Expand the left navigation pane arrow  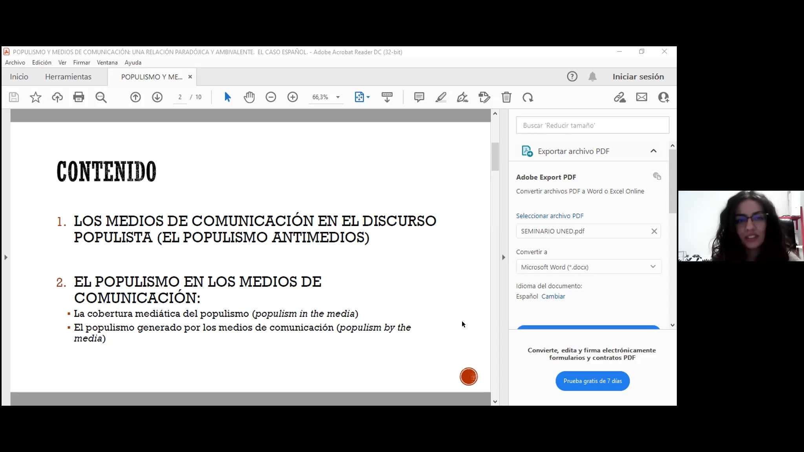(x=5, y=257)
